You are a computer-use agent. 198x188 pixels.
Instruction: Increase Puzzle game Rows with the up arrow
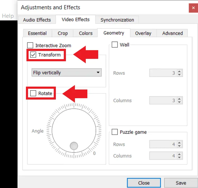click(179, 143)
